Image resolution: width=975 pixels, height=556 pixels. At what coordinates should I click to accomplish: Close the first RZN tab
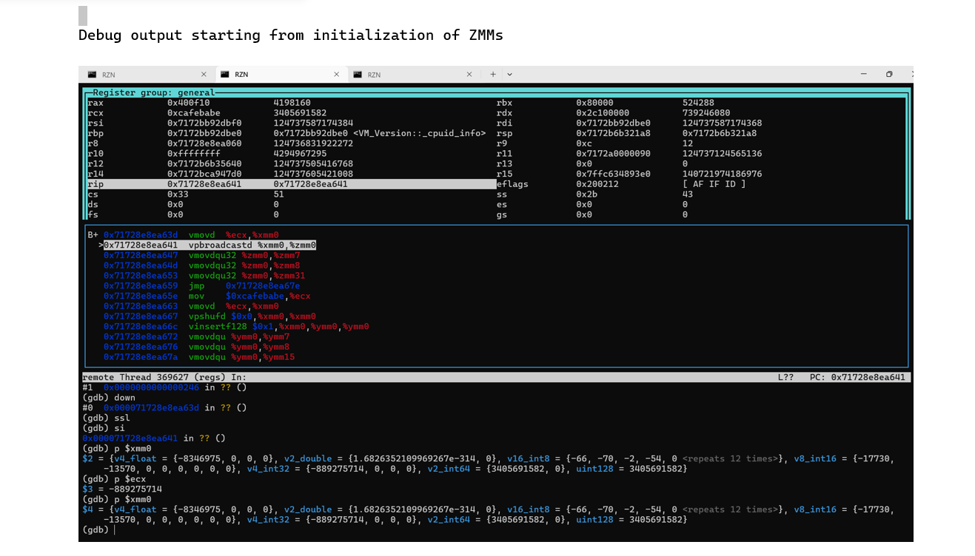pyautogui.click(x=204, y=75)
